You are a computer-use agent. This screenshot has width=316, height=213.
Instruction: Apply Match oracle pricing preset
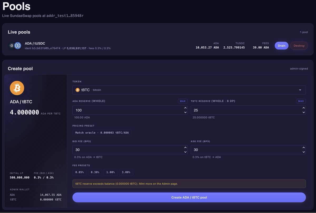click(x=102, y=133)
